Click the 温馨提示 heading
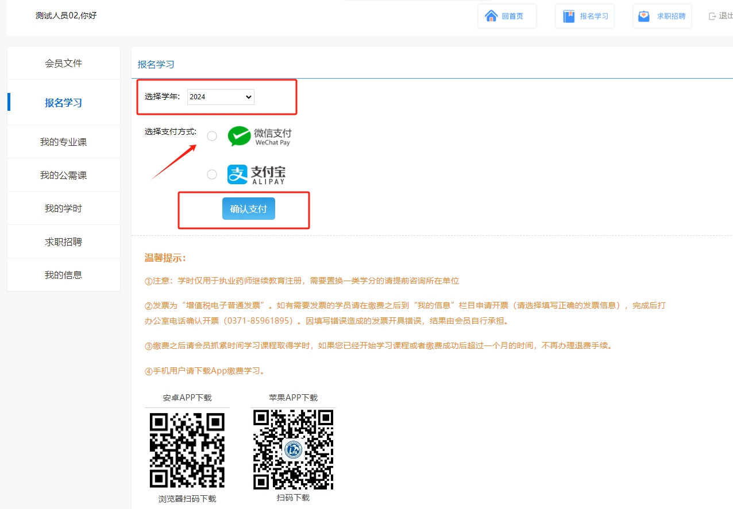 tap(165, 258)
